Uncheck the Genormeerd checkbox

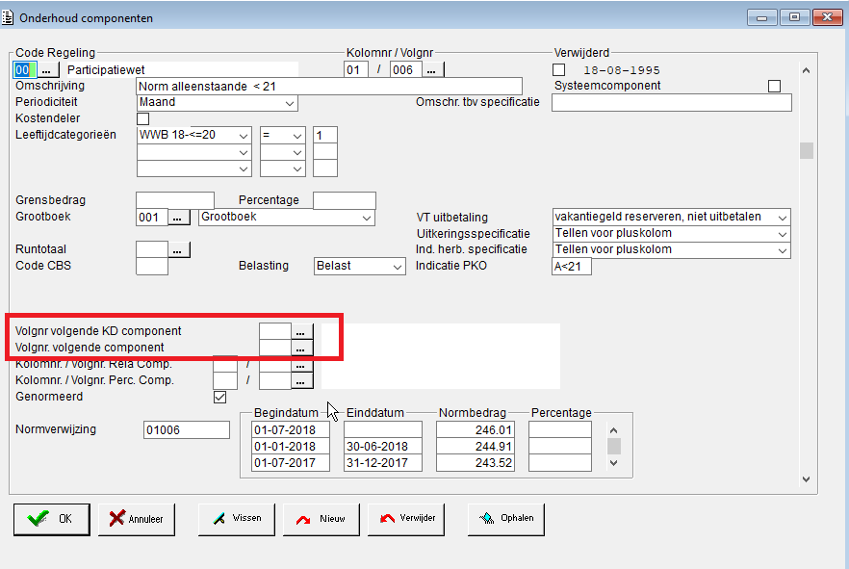(219, 398)
